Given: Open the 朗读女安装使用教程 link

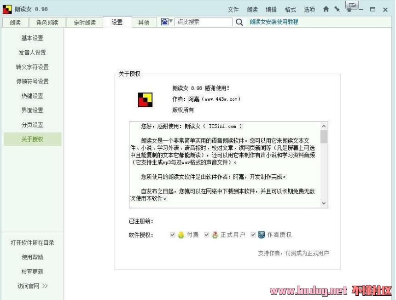Looking at the screenshot, I should click(x=274, y=22).
